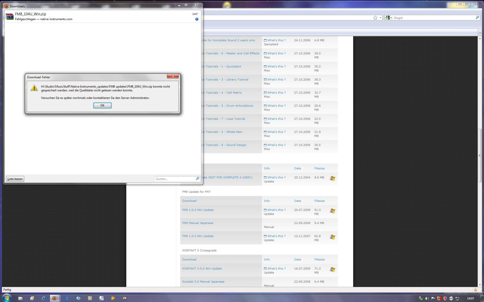Click What's this in the 20.12.2004 update row
Screen dimensions: 484x302
point(275,177)
